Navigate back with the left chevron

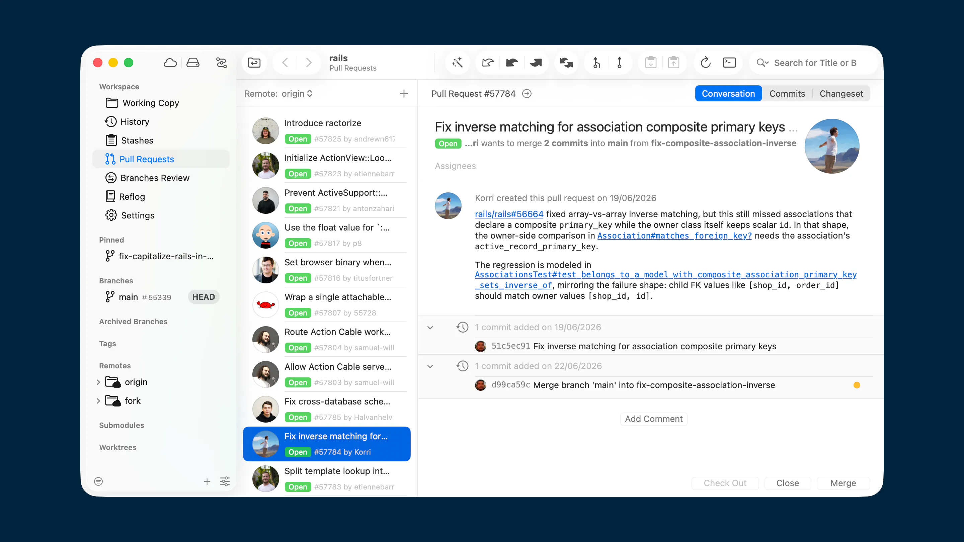[285, 63]
